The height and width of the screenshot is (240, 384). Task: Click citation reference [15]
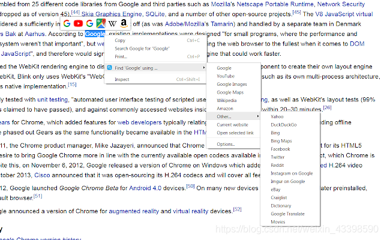(x=72, y=85)
